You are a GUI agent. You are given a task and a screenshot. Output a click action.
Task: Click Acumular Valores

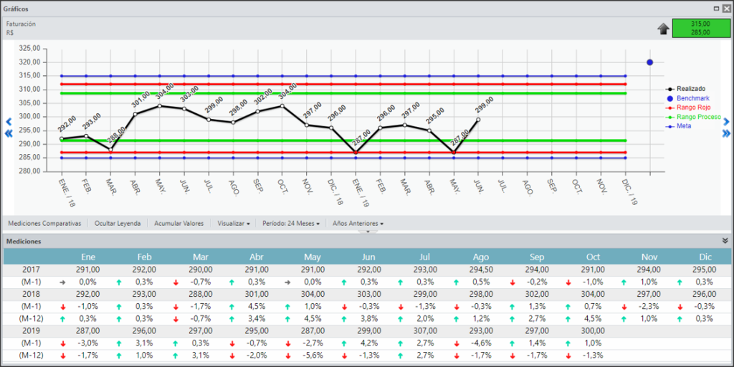coord(178,224)
